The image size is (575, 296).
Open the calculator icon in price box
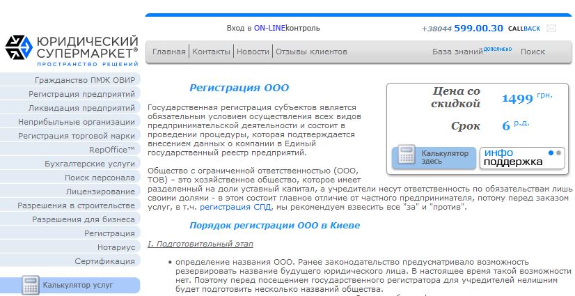click(x=406, y=155)
